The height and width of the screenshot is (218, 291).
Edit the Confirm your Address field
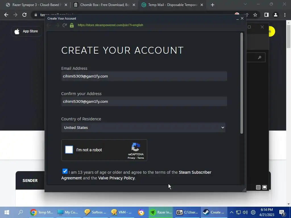pyautogui.click(x=144, y=101)
